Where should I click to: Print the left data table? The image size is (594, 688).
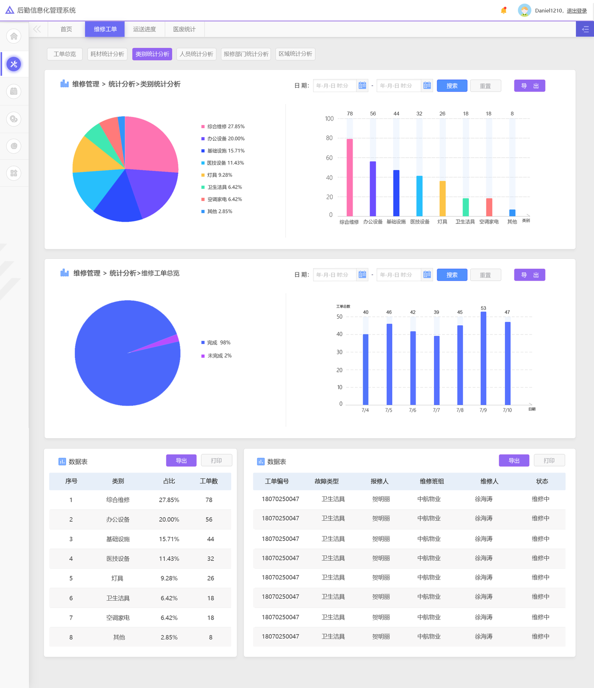217,460
